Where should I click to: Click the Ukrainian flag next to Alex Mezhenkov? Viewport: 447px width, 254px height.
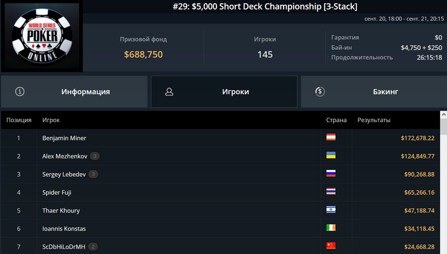pos(331,155)
